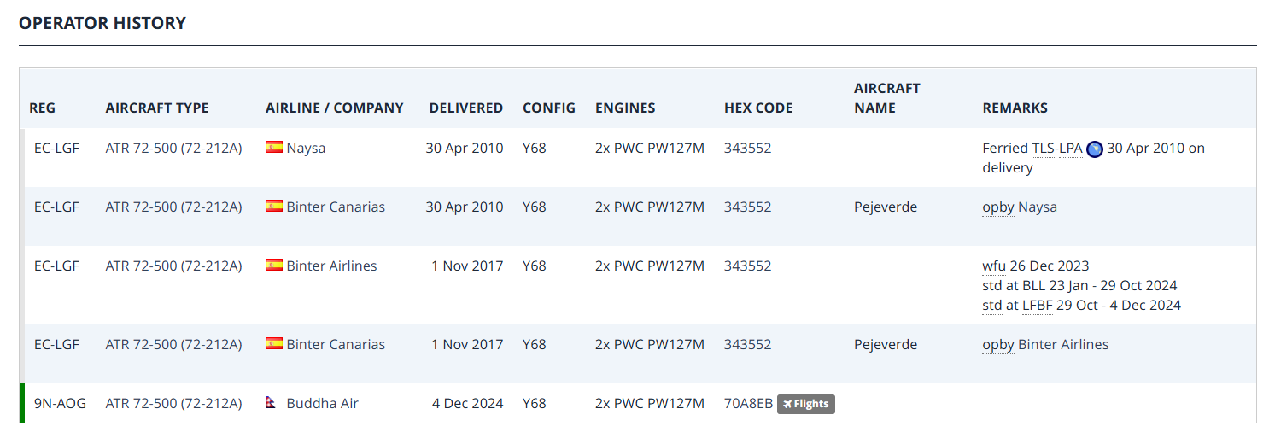Click the HEX CODE column header
Viewport: 1275px width, 432px height.
(x=758, y=108)
